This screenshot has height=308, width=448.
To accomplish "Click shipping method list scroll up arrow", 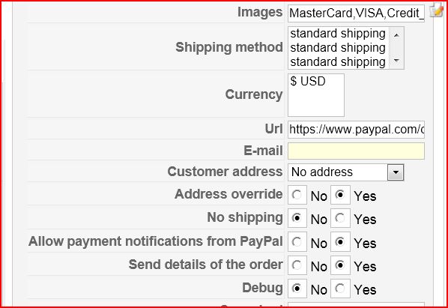I will [x=396, y=35].
